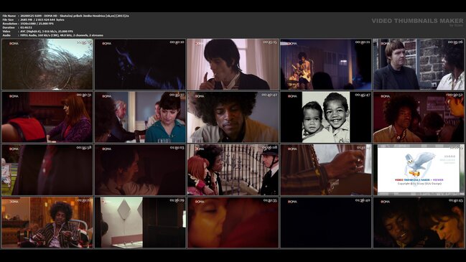
Task: Open thumbnail with police officer by railing
Action: tap(233, 169)
